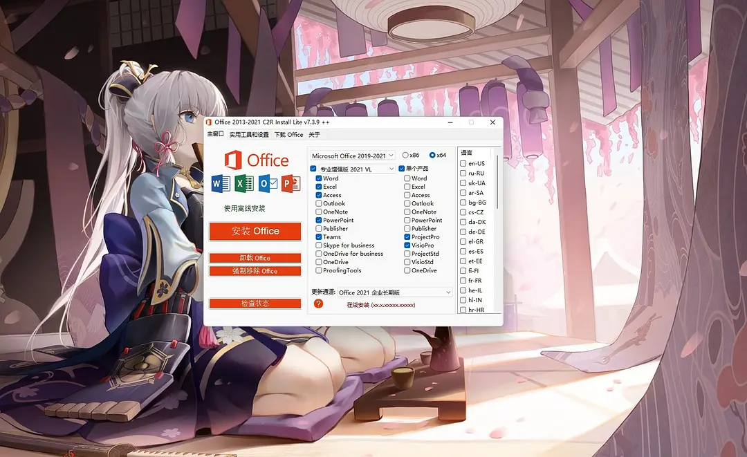Select the x64 architecture radio button
The height and width of the screenshot is (457, 747).
click(432, 155)
